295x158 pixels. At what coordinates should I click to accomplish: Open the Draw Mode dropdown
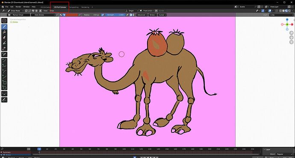[15, 11]
